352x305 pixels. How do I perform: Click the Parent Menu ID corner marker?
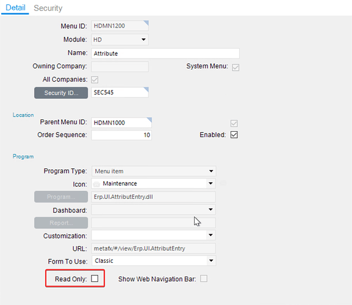click(x=149, y=120)
